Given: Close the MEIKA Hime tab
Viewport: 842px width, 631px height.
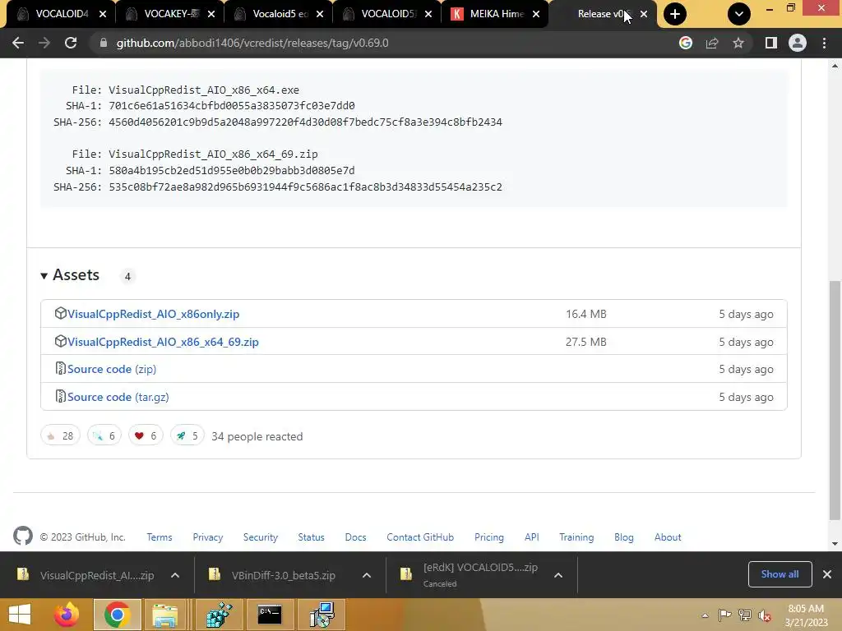Looking at the screenshot, I should pyautogui.click(x=536, y=14).
